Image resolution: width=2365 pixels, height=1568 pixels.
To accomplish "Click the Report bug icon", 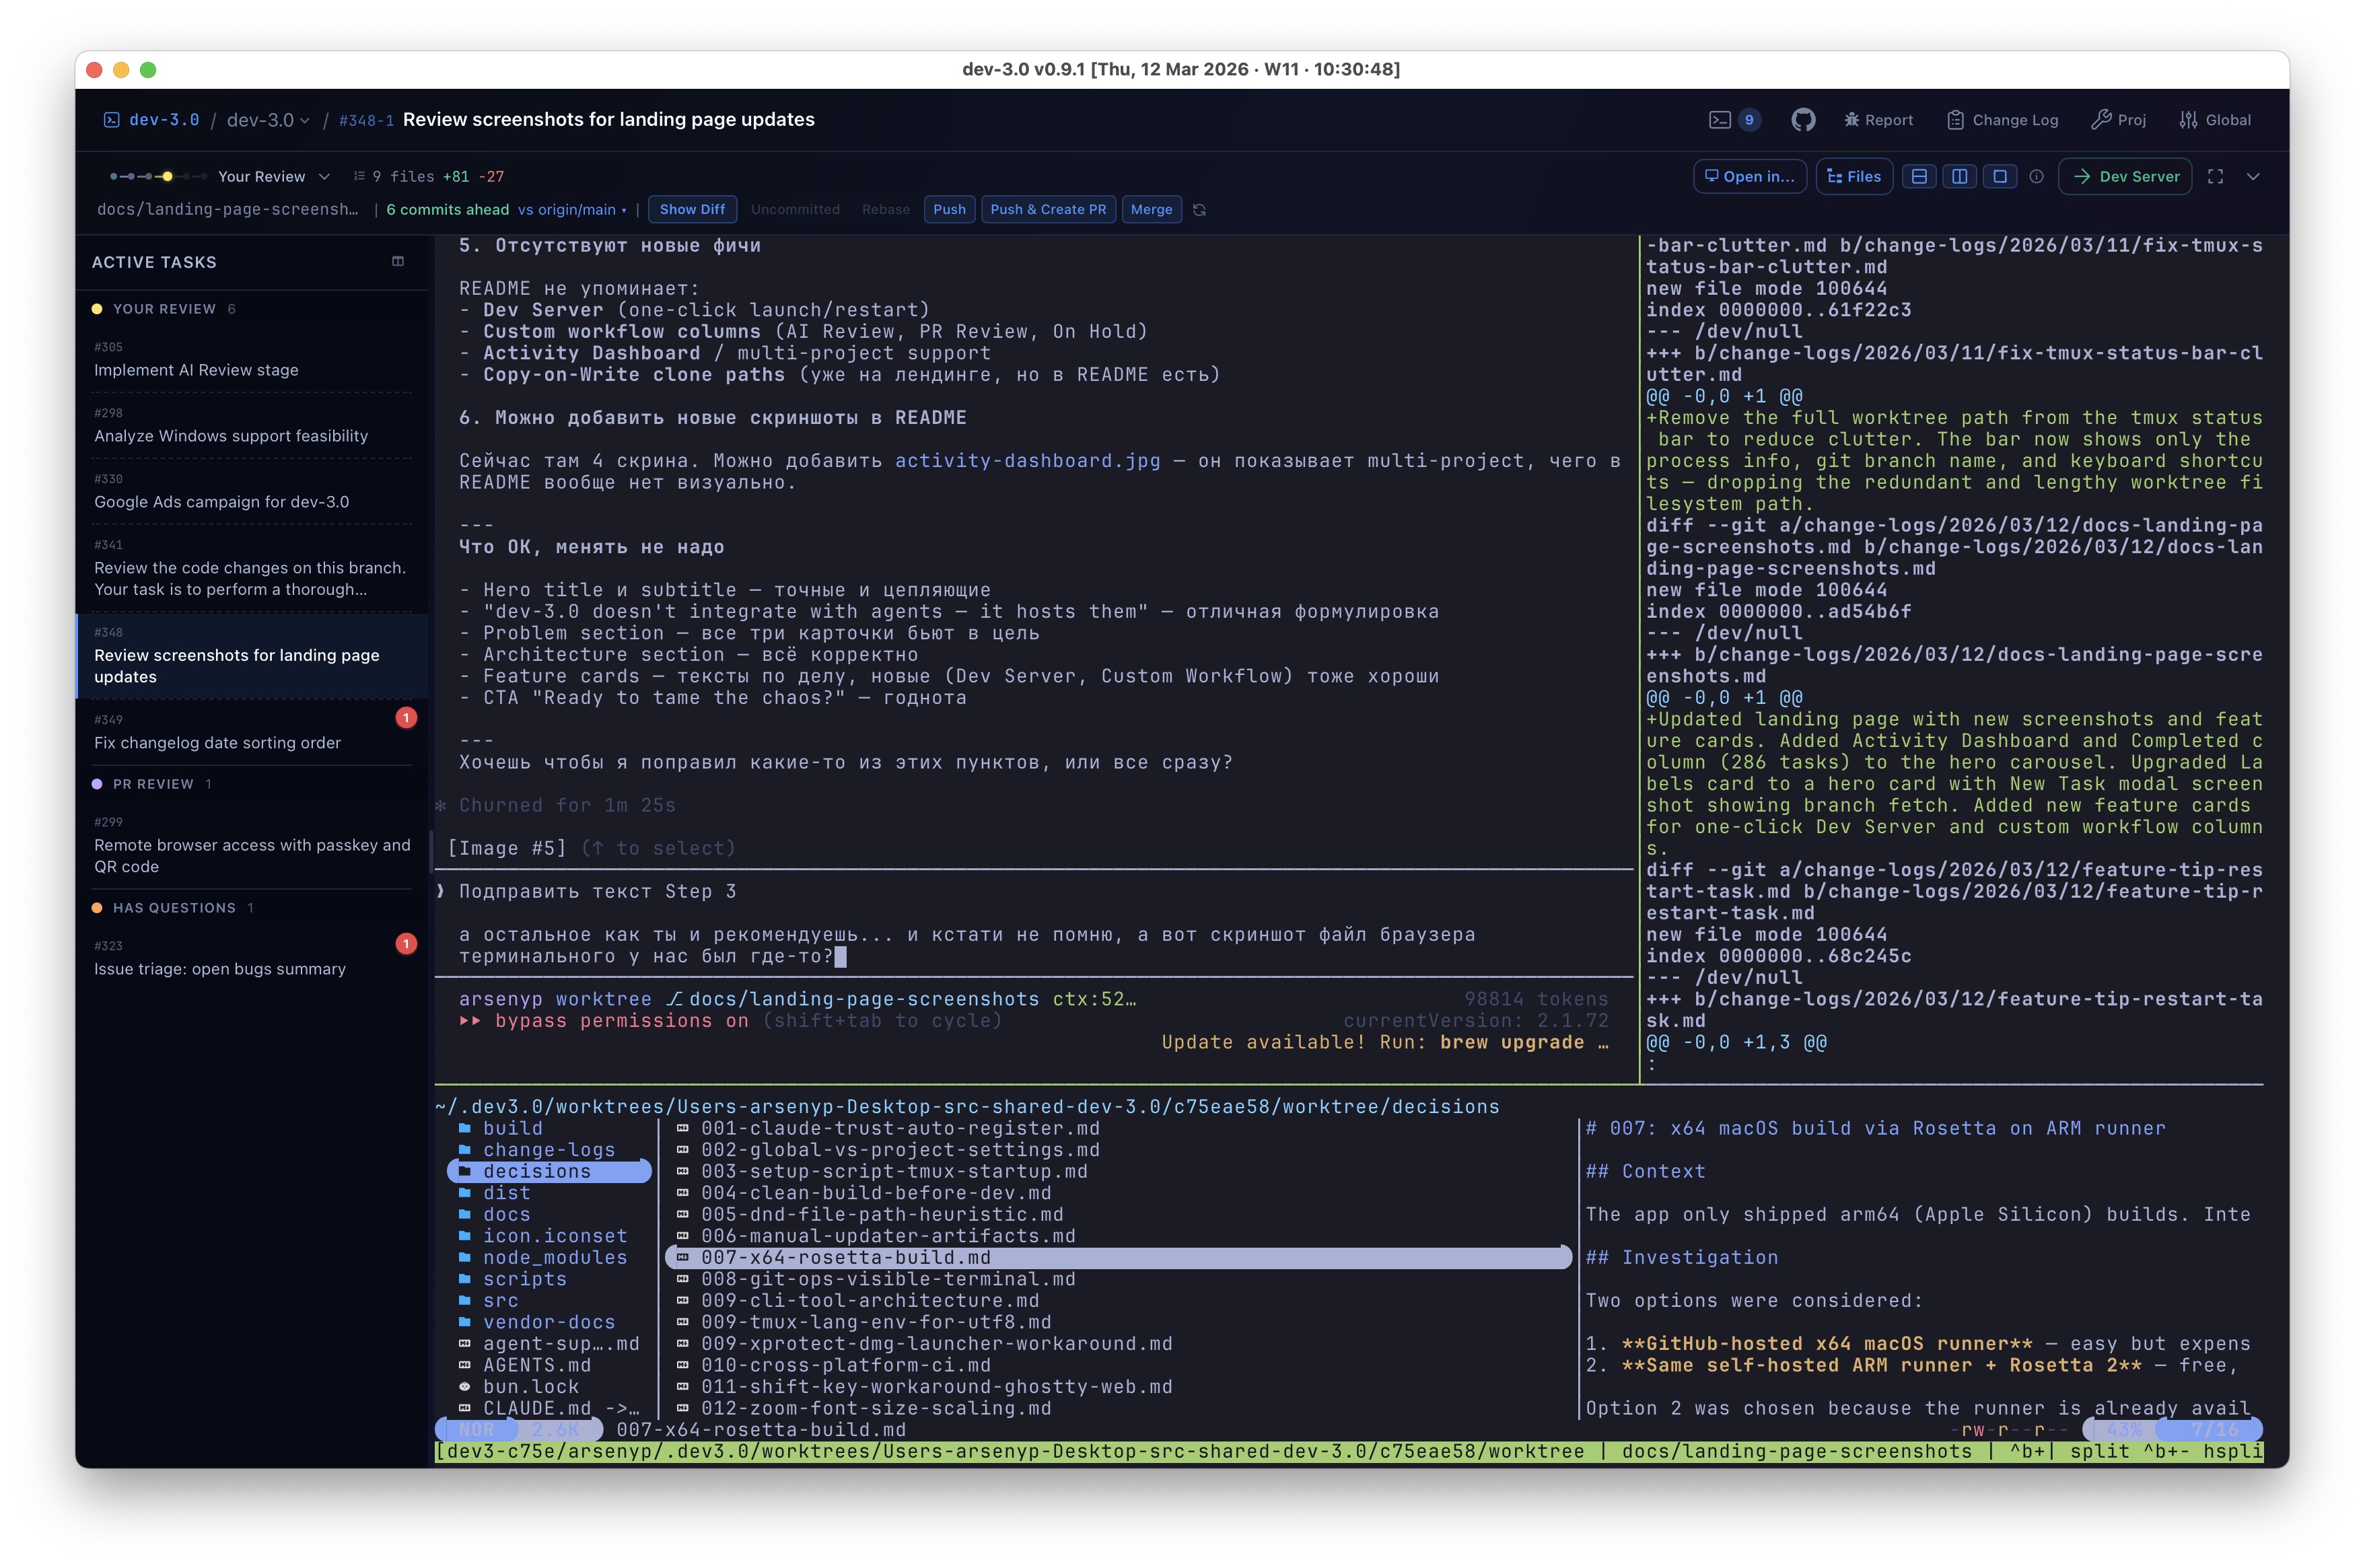I will point(1878,119).
